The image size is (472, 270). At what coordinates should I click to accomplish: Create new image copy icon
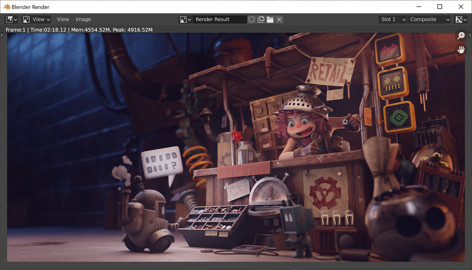point(261,19)
